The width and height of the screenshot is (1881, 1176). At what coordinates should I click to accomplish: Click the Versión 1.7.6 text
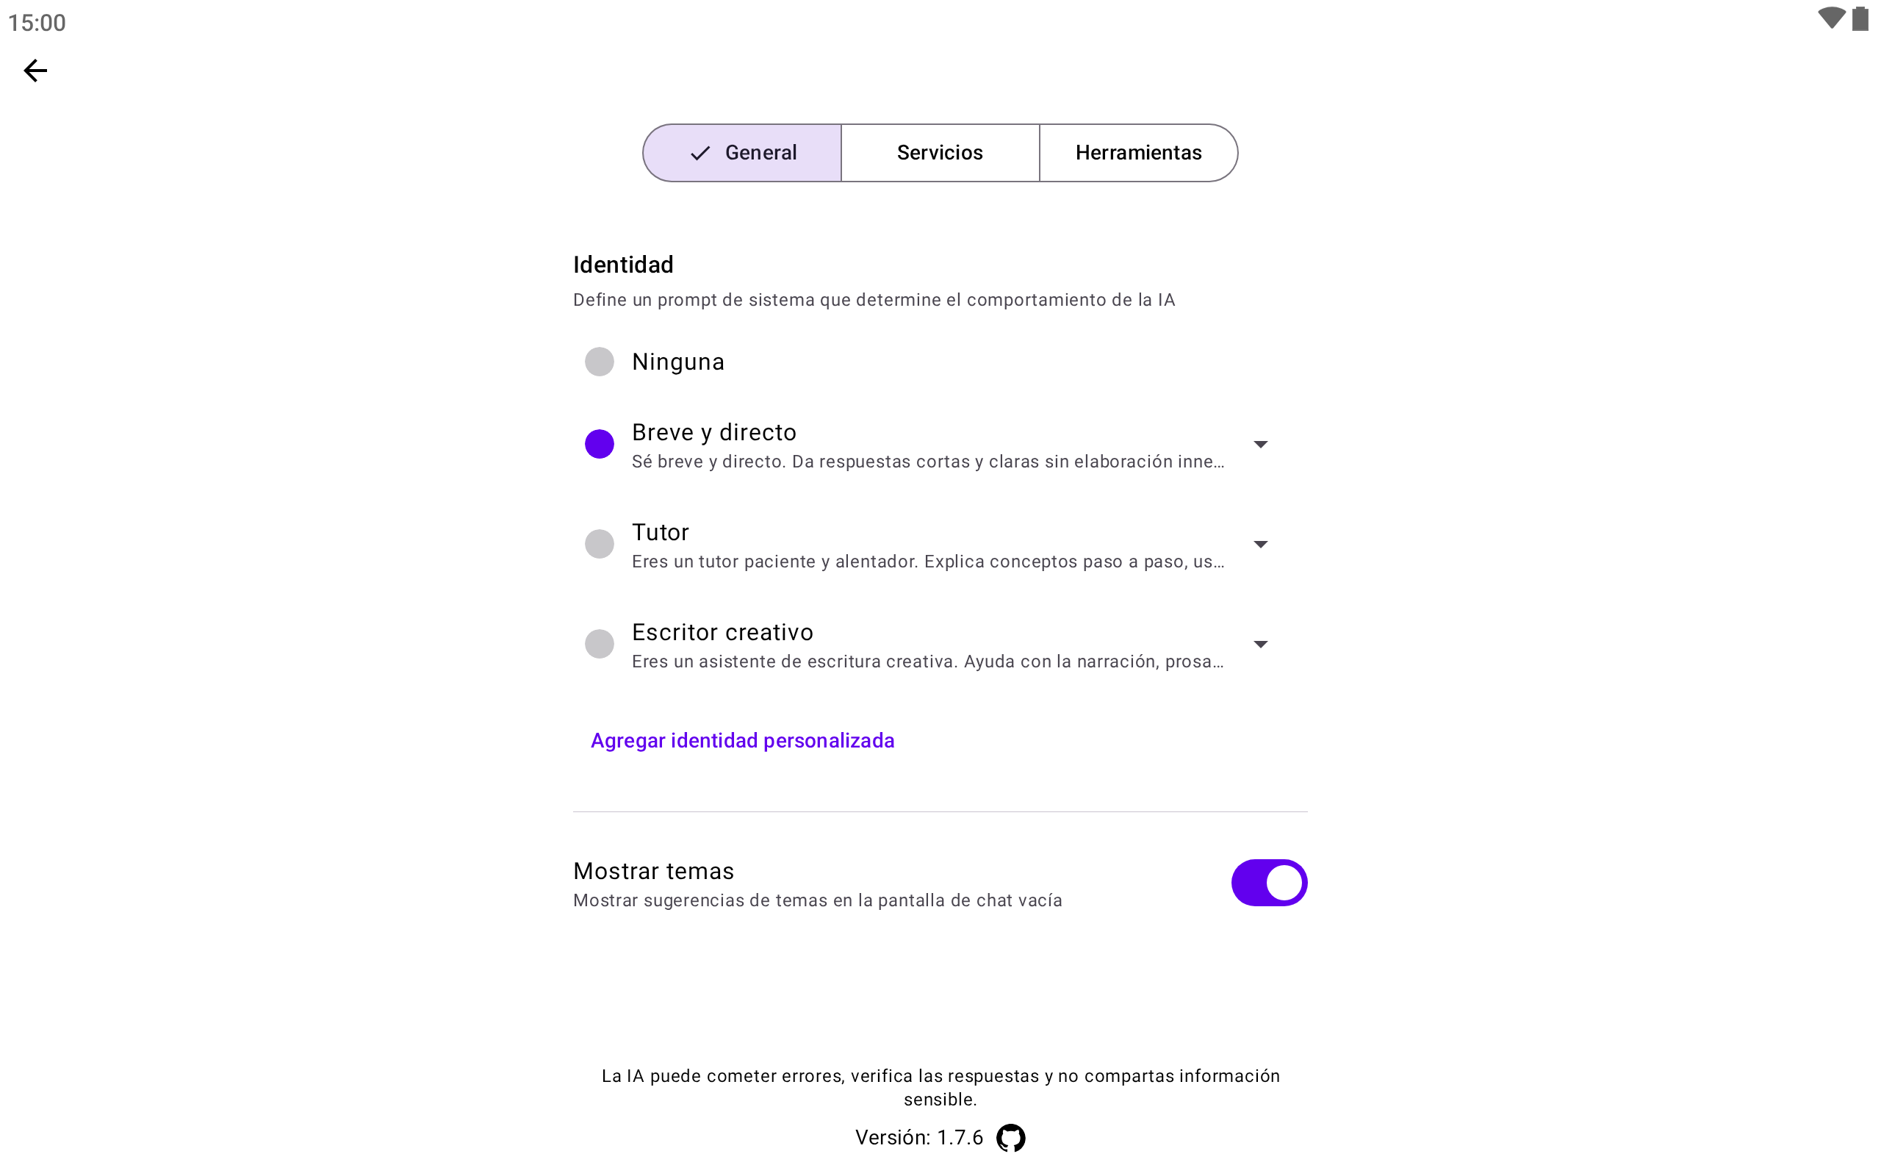point(918,1138)
